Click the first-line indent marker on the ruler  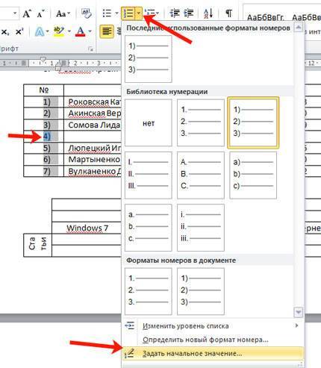[43, 59]
